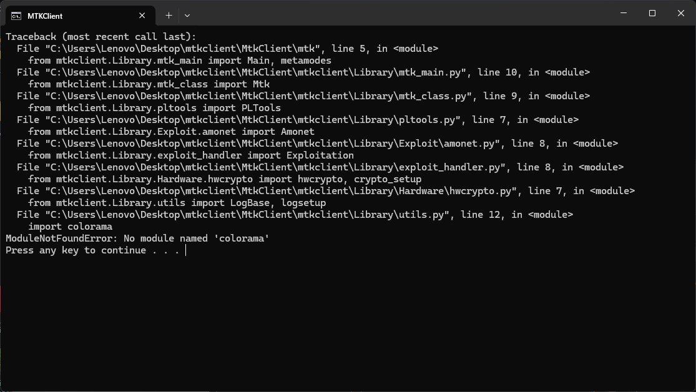
Task: Open a new terminal tab with plus
Action: click(169, 16)
